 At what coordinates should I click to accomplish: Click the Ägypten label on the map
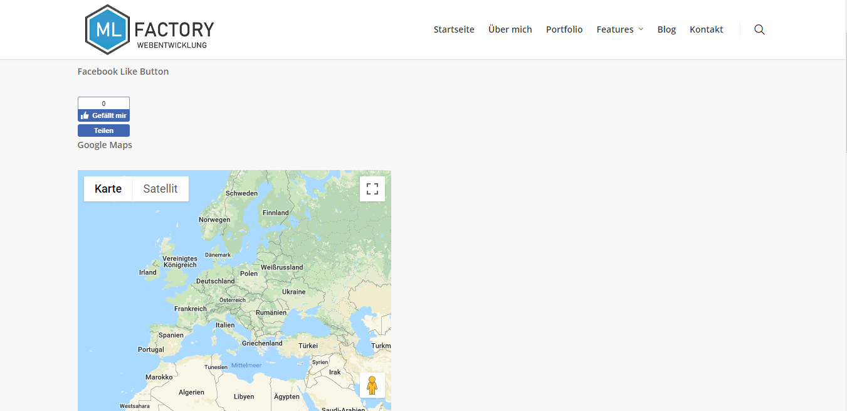point(287,397)
